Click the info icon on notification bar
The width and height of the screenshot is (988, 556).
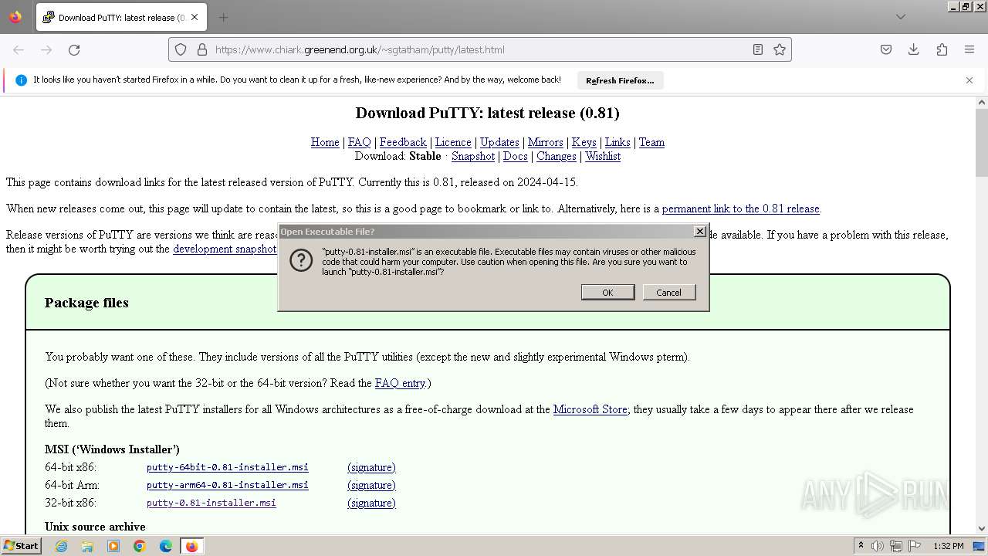click(x=21, y=80)
